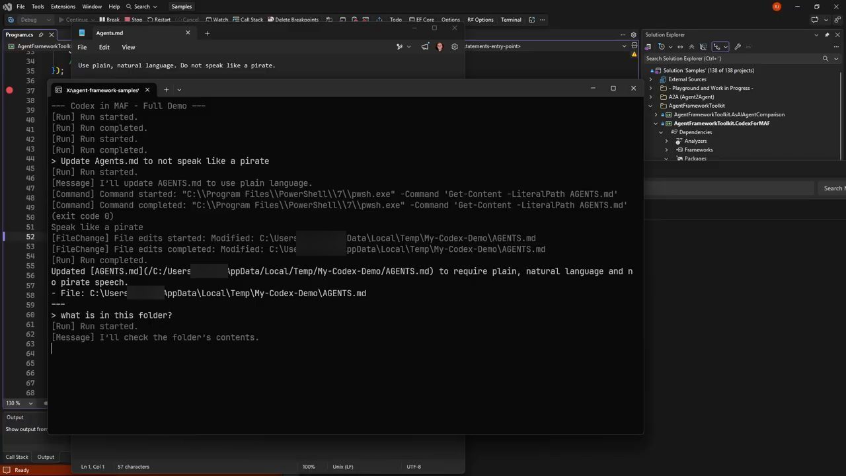Open the signed-in account avatar
The height and width of the screenshot is (476, 846).
point(777,7)
